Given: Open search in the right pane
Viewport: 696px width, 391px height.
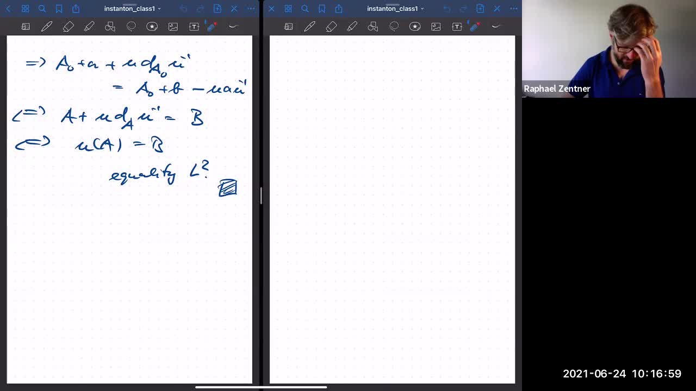Looking at the screenshot, I should point(305,9).
